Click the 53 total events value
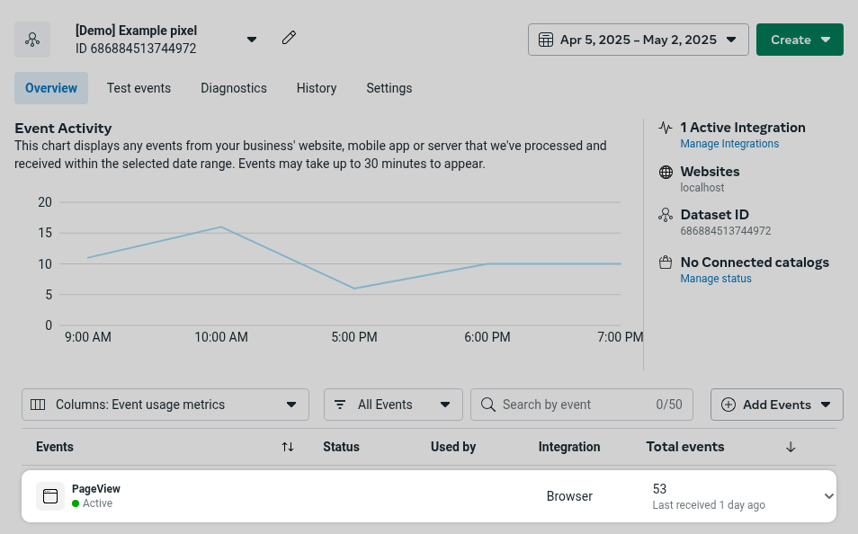This screenshot has width=858, height=534. 659,488
